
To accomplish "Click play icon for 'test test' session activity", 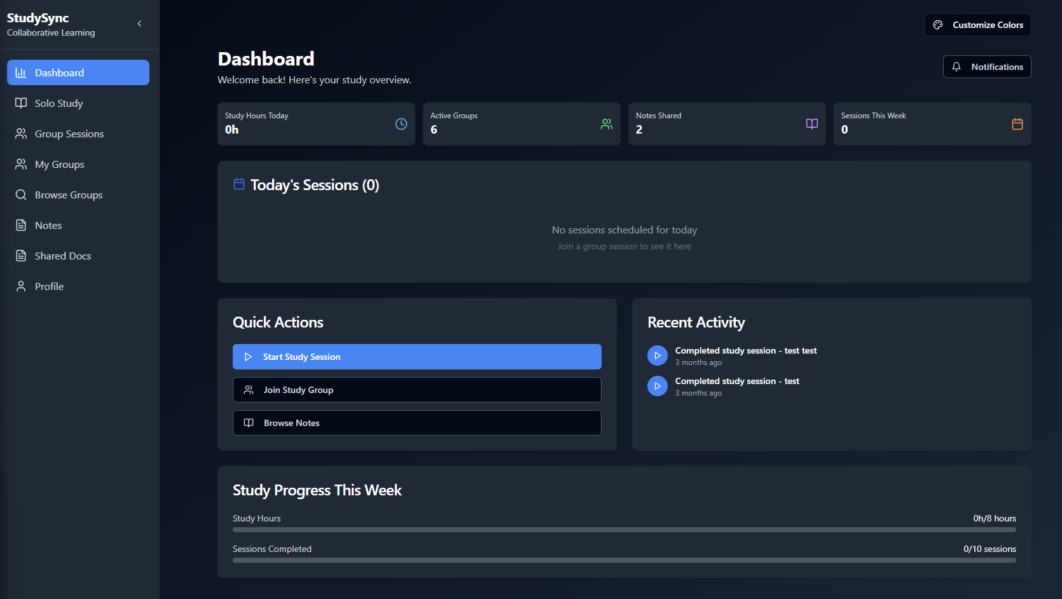I will (x=657, y=355).
